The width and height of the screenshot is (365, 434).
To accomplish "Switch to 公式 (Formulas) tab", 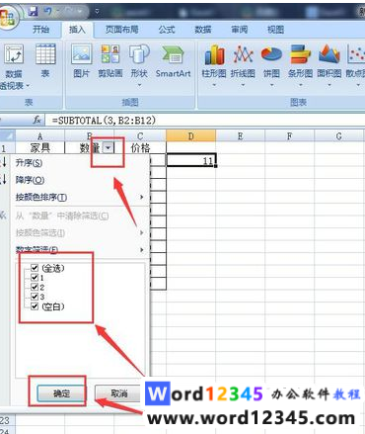I will pos(167,30).
